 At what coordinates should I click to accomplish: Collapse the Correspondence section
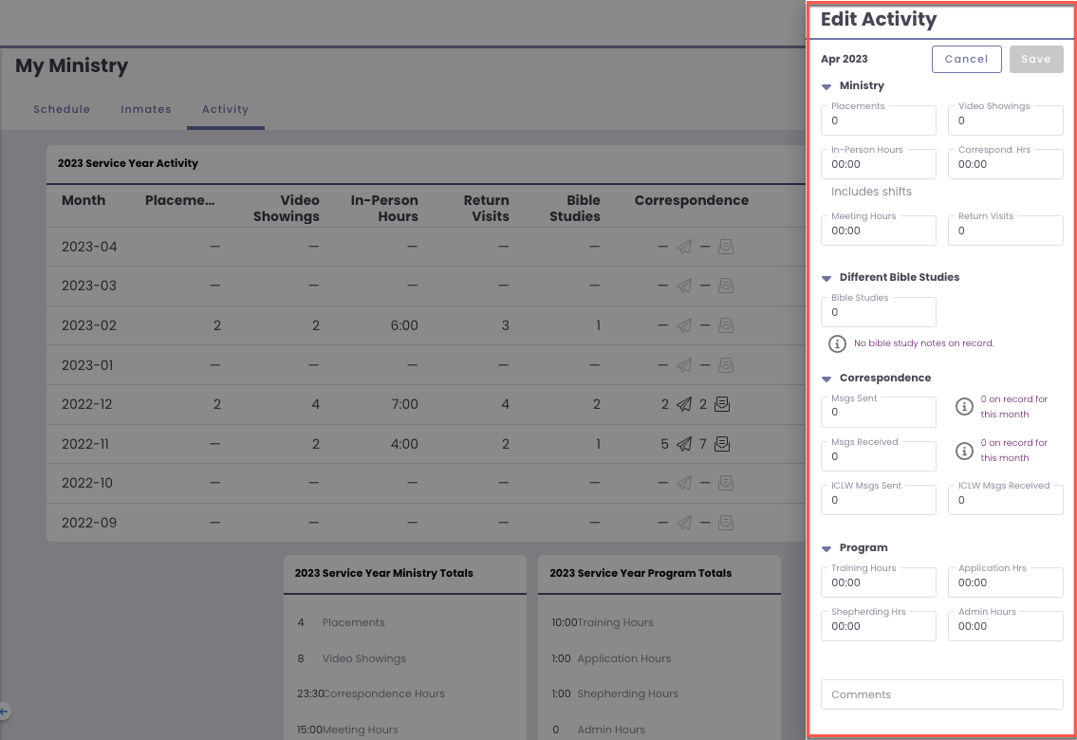pos(826,379)
